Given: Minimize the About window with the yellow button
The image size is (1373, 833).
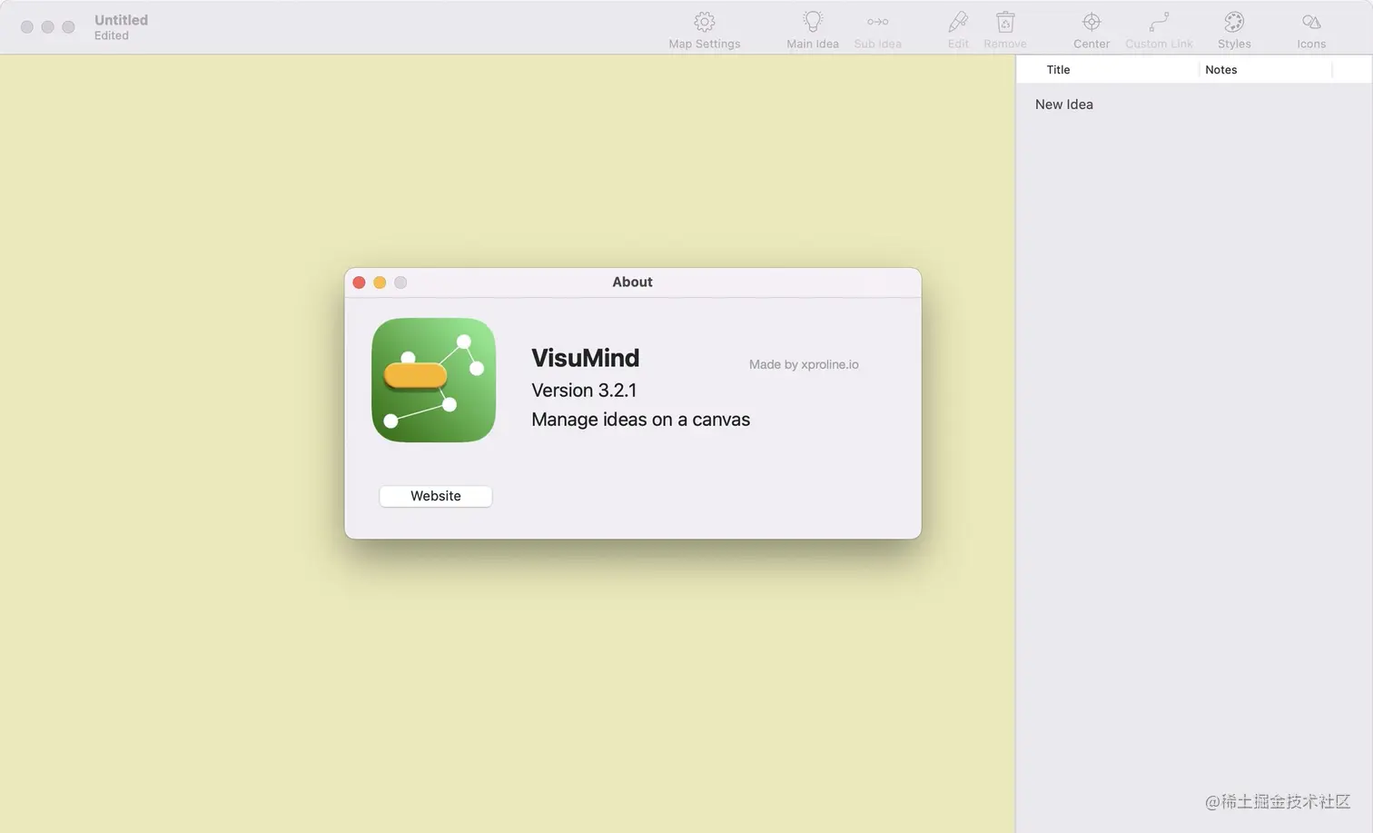Looking at the screenshot, I should click(x=380, y=283).
